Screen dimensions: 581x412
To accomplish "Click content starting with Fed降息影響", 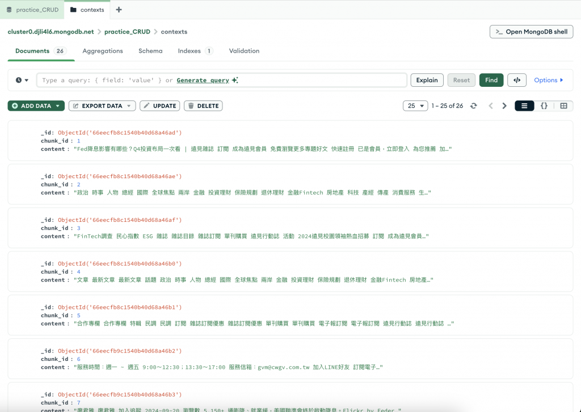I will tap(262, 149).
